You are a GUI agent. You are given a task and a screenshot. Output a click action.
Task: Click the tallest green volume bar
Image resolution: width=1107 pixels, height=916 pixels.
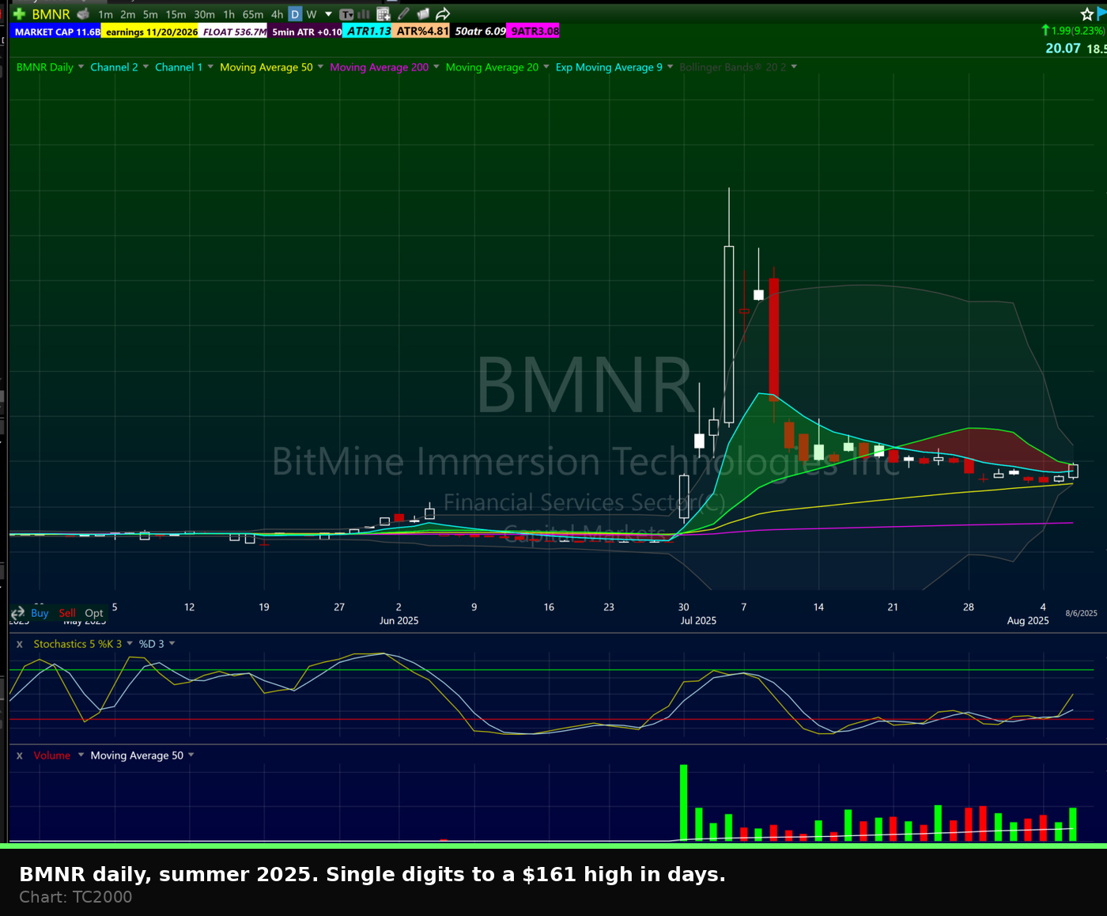pyautogui.click(x=683, y=802)
